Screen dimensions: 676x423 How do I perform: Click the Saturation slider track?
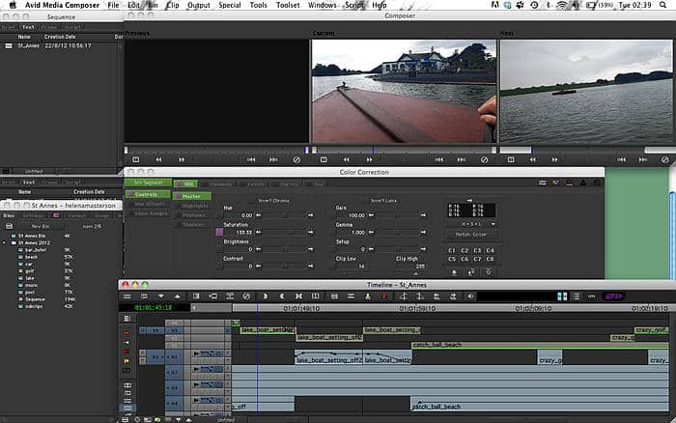click(x=285, y=233)
